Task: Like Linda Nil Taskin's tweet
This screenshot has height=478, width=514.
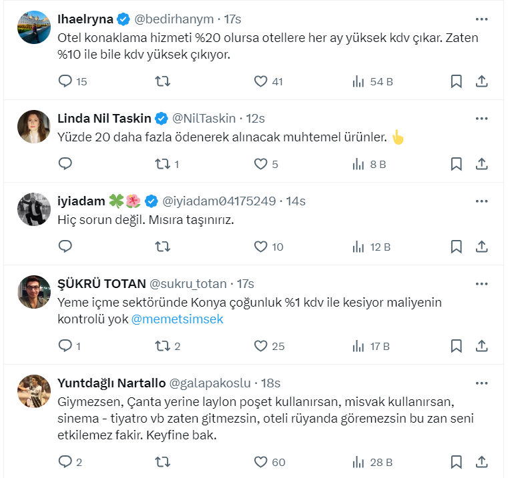Action: tap(261, 164)
